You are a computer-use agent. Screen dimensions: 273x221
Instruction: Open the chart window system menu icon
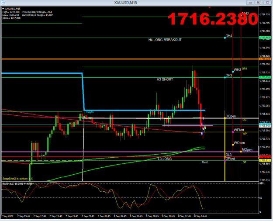(x=3, y=3)
